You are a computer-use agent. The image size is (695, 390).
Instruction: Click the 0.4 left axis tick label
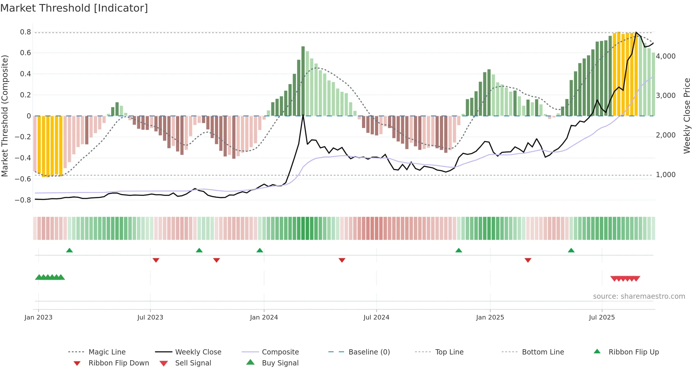click(25, 74)
